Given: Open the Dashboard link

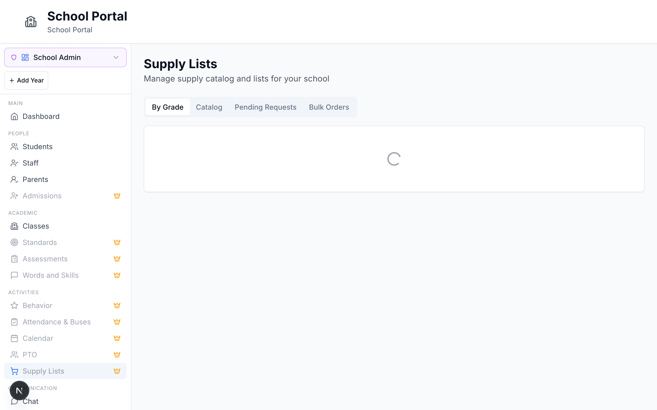Looking at the screenshot, I should pos(41,116).
